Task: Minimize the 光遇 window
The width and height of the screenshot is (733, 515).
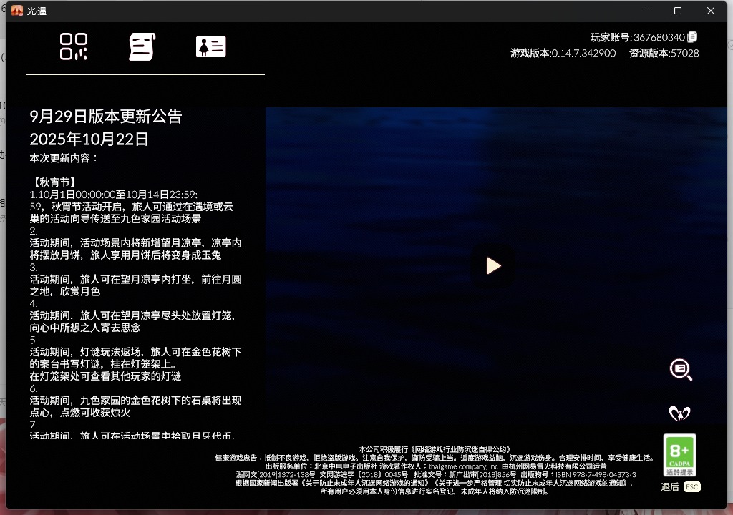Action: click(x=646, y=11)
